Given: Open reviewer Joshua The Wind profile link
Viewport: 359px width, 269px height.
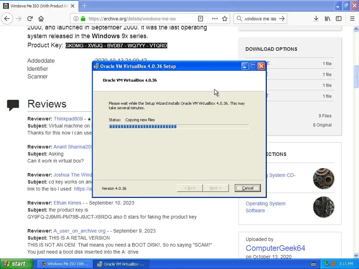Looking at the screenshot, I should [73, 175].
